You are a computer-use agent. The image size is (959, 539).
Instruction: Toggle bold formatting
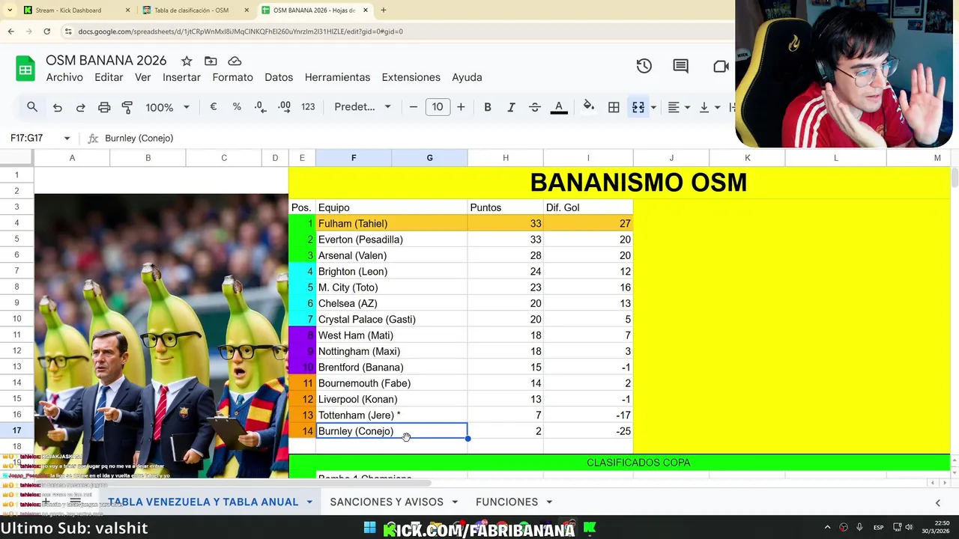488,107
